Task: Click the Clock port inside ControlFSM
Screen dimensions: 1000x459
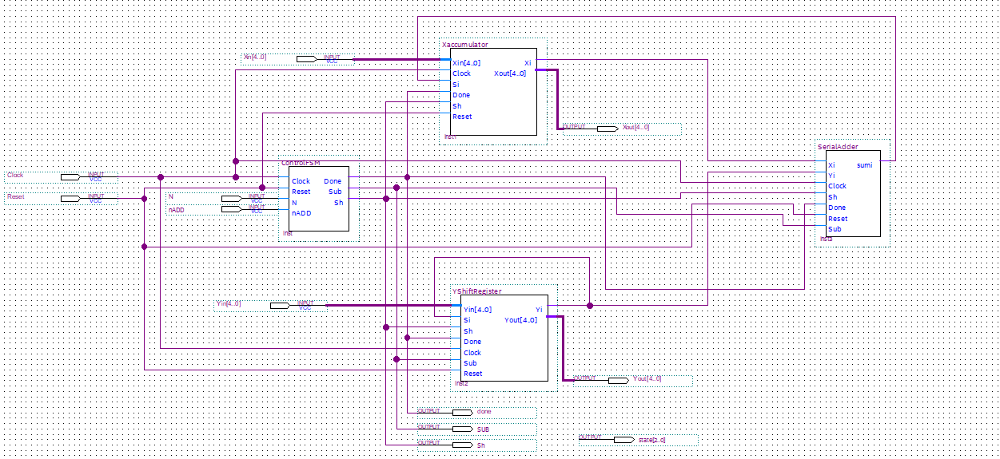Action: coord(301,181)
